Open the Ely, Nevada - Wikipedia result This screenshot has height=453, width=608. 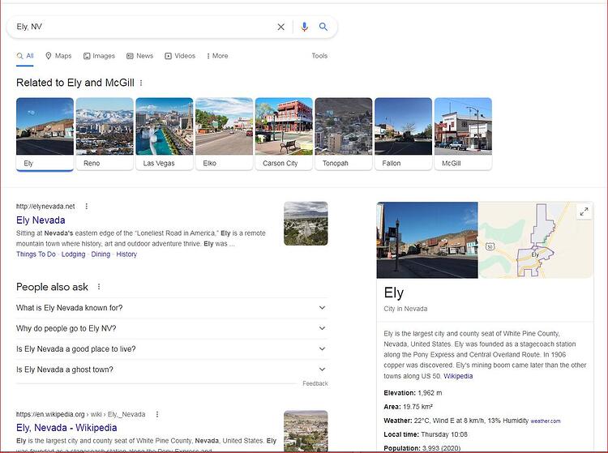[x=66, y=428]
